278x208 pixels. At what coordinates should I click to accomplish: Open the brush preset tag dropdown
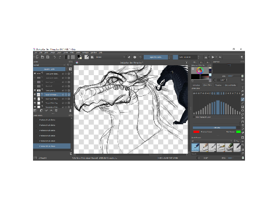212,141
